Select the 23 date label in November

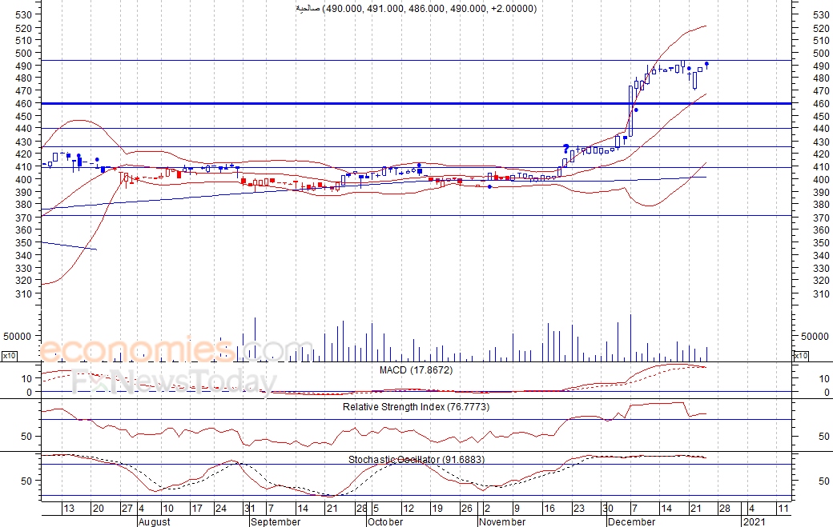(x=578, y=509)
